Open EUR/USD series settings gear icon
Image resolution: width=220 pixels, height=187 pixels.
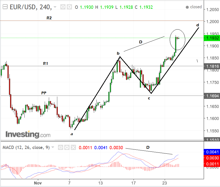[69, 7]
